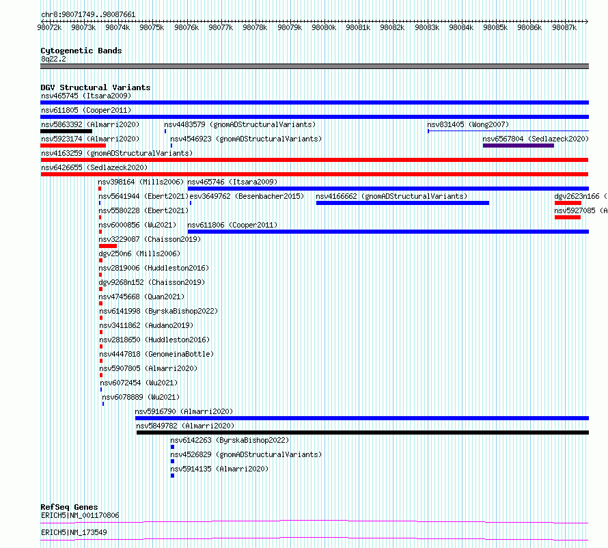Click the 98080k ruler position
The height and width of the screenshot is (548, 608).
[x=324, y=27]
